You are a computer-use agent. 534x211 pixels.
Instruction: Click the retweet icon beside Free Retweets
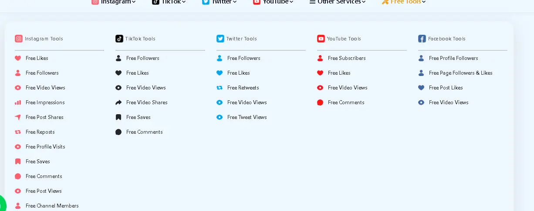(220, 88)
